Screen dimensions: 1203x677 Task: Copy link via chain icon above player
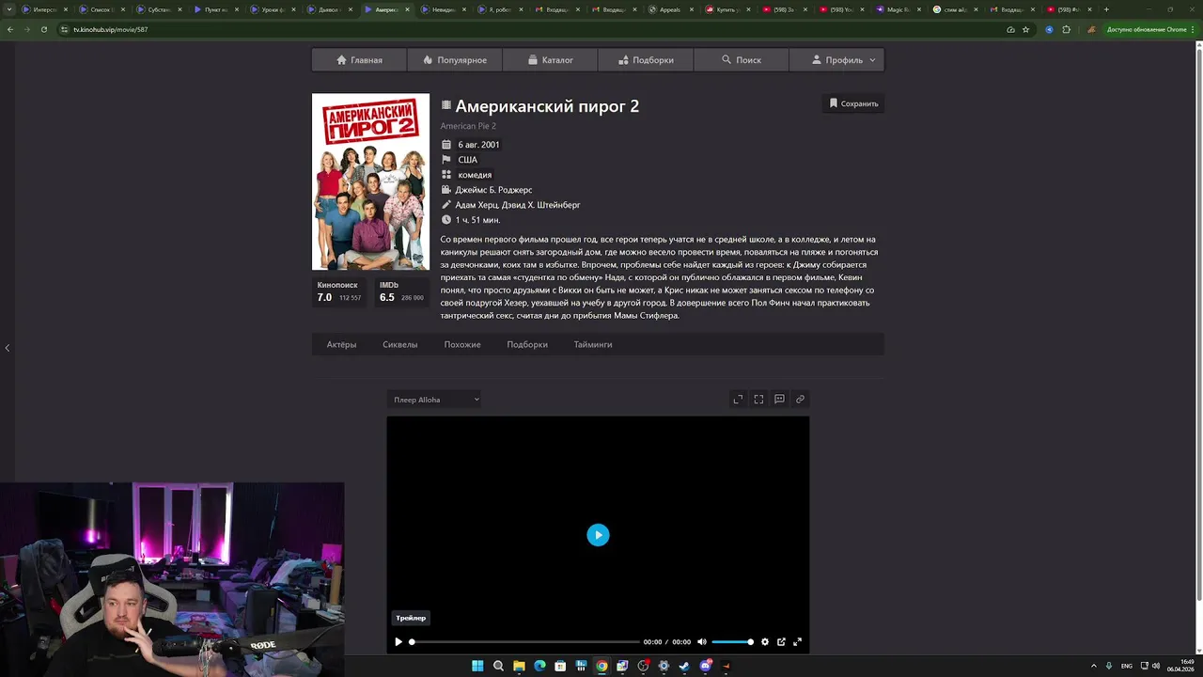(800, 400)
